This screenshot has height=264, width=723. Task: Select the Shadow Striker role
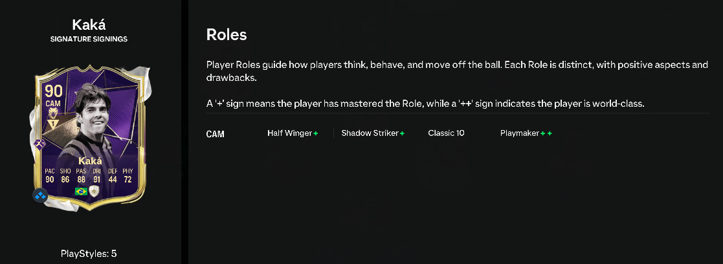point(370,133)
